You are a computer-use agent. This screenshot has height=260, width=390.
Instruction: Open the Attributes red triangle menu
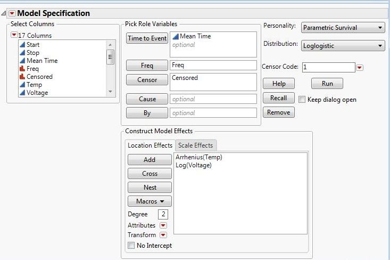163,225
